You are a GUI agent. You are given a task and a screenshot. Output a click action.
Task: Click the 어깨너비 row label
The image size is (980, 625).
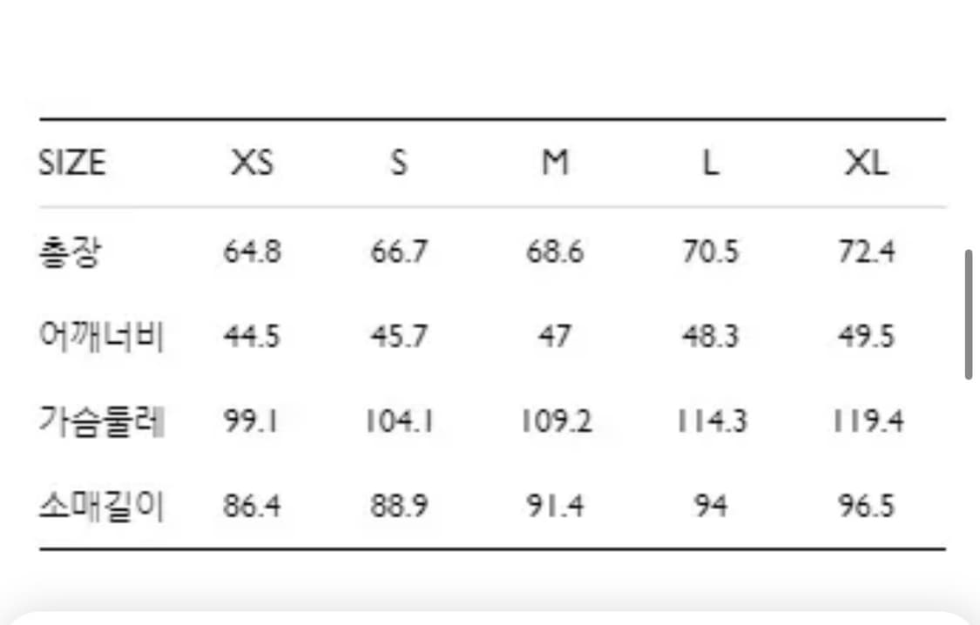[102, 337]
